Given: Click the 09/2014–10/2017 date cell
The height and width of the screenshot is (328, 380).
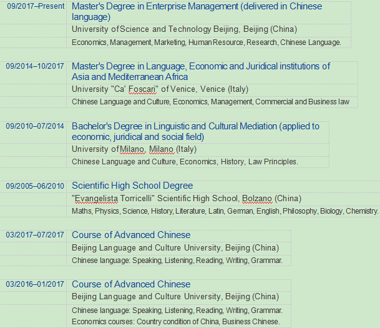Looking at the screenshot, I should [x=34, y=66].
